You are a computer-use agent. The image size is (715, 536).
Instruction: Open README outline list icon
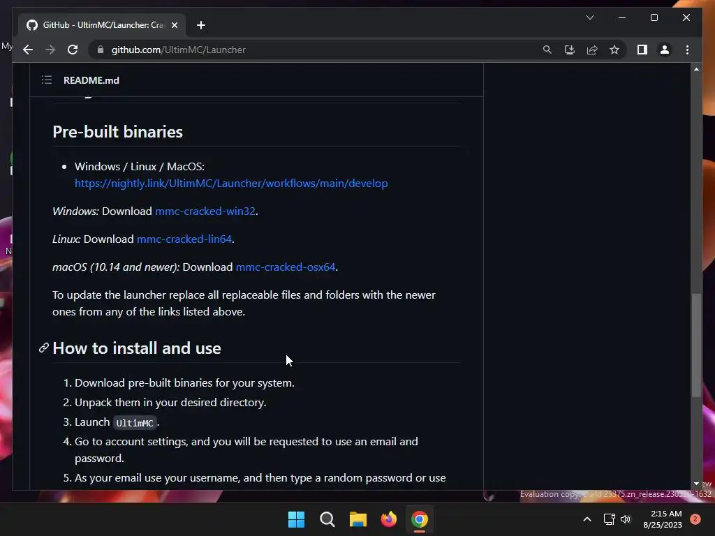point(47,80)
